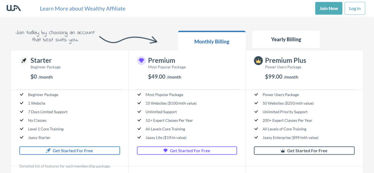Open the Log in page
374x173 pixels.
click(355, 8)
